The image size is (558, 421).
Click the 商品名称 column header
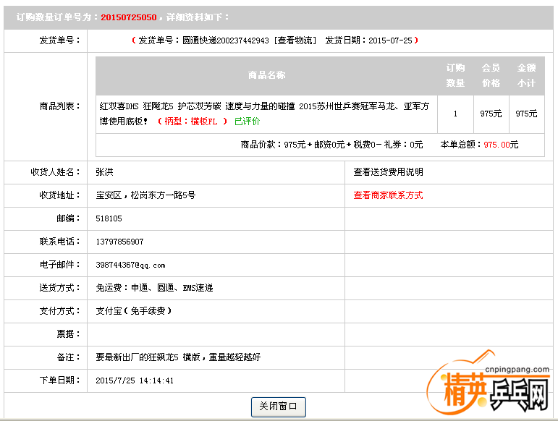(x=266, y=75)
